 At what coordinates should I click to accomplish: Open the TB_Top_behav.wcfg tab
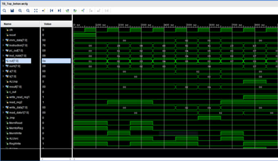point(15,4)
